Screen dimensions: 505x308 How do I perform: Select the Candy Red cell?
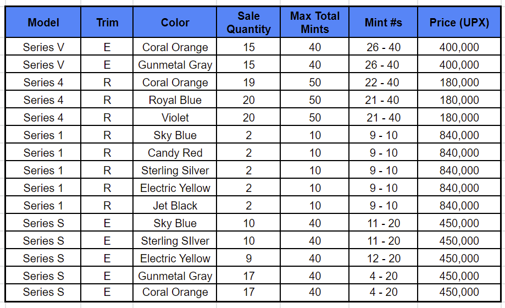[x=175, y=152]
